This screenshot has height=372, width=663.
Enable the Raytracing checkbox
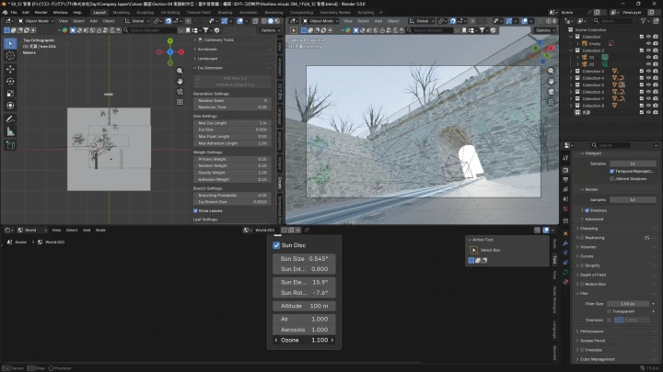[x=582, y=238]
